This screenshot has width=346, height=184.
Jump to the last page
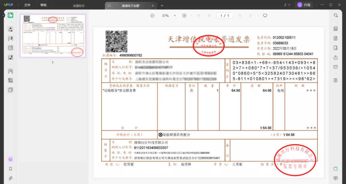pyautogui.click(x=250, y=16)
